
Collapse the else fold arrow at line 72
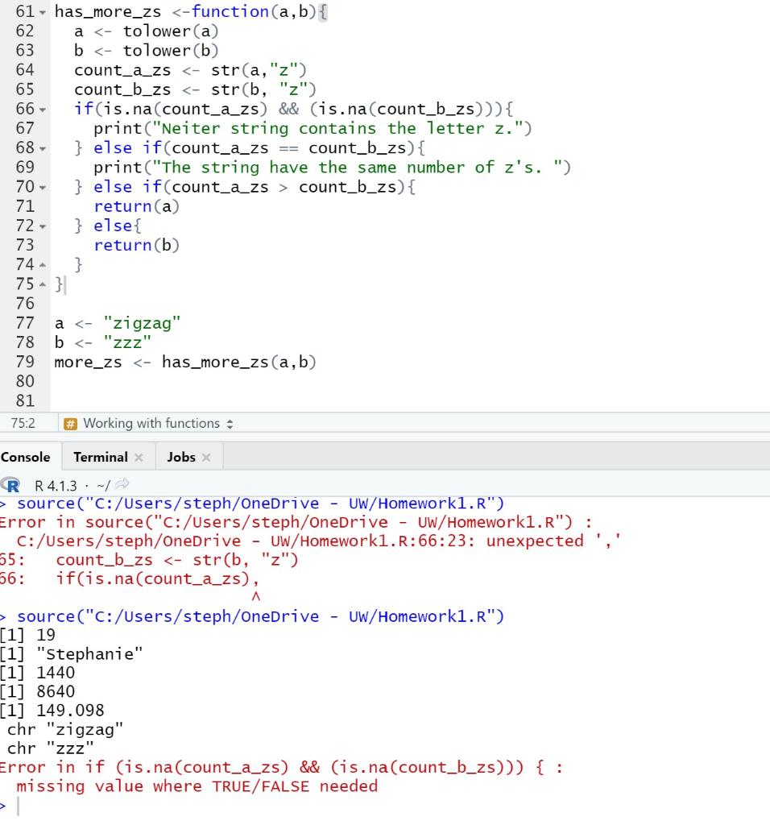[43, 226]
